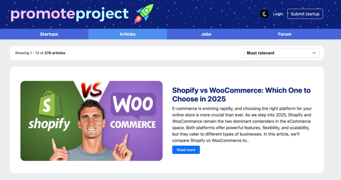Click the Login link

(x=278, y=14)
